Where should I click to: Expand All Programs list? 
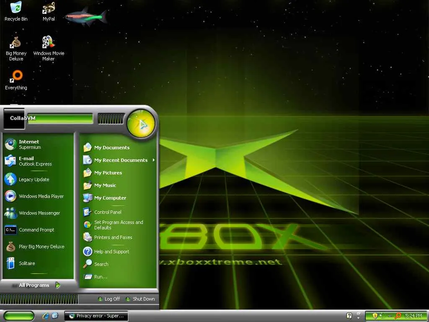38,285
